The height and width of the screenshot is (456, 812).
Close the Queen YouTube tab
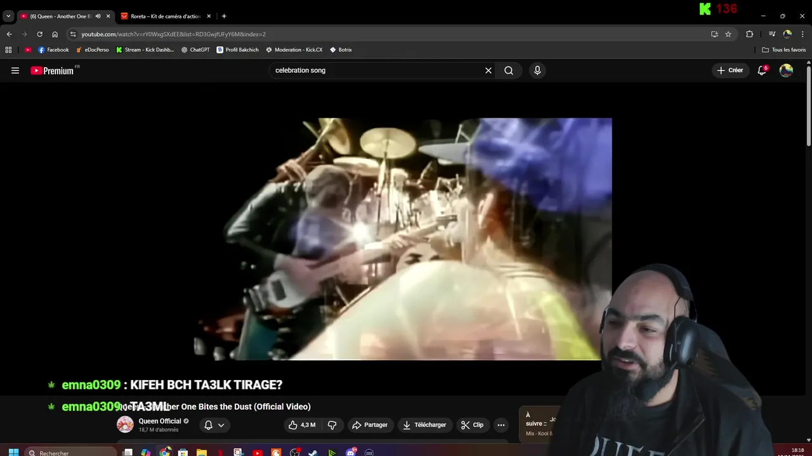108,16
